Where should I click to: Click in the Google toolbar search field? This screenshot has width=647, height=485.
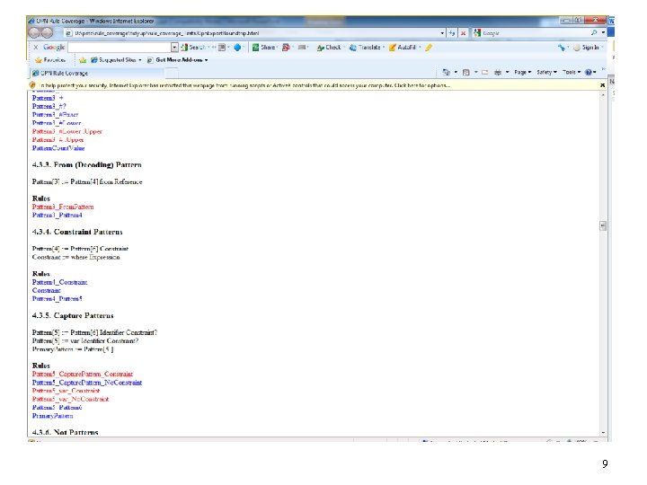120,48
